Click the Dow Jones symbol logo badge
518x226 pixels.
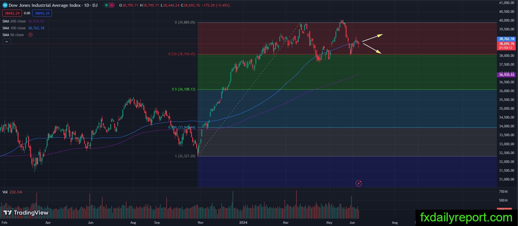pos(5,5)
